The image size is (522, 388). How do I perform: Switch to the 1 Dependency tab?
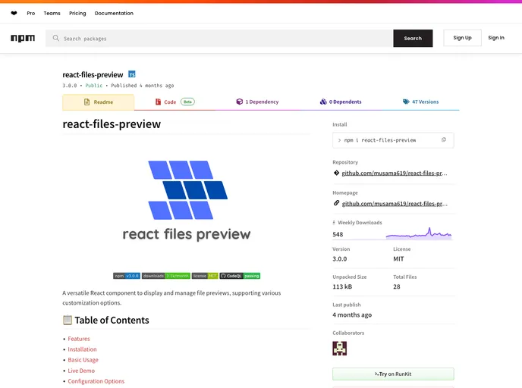257,102
